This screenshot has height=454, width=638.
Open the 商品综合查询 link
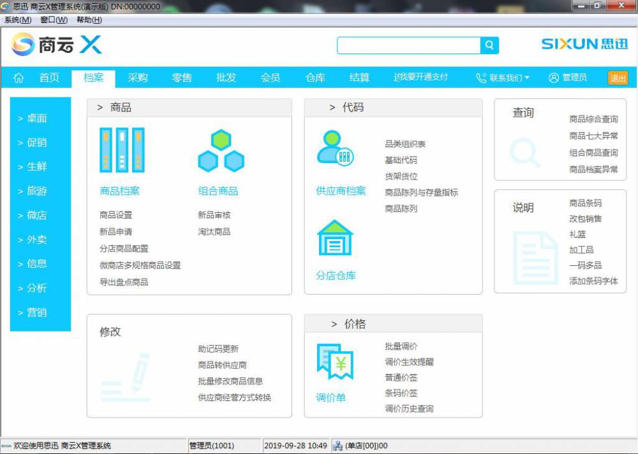(593, 119)
